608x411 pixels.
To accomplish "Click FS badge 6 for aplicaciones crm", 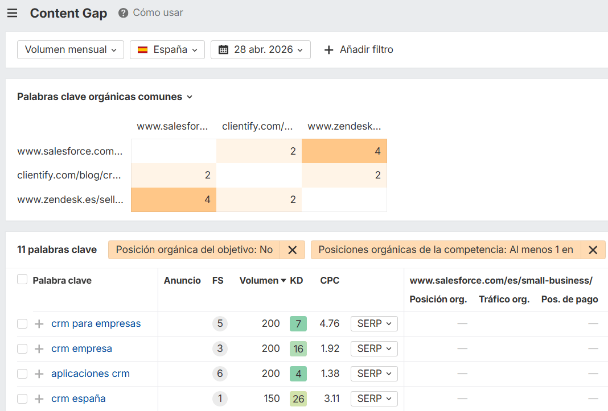I will (220, 373).
